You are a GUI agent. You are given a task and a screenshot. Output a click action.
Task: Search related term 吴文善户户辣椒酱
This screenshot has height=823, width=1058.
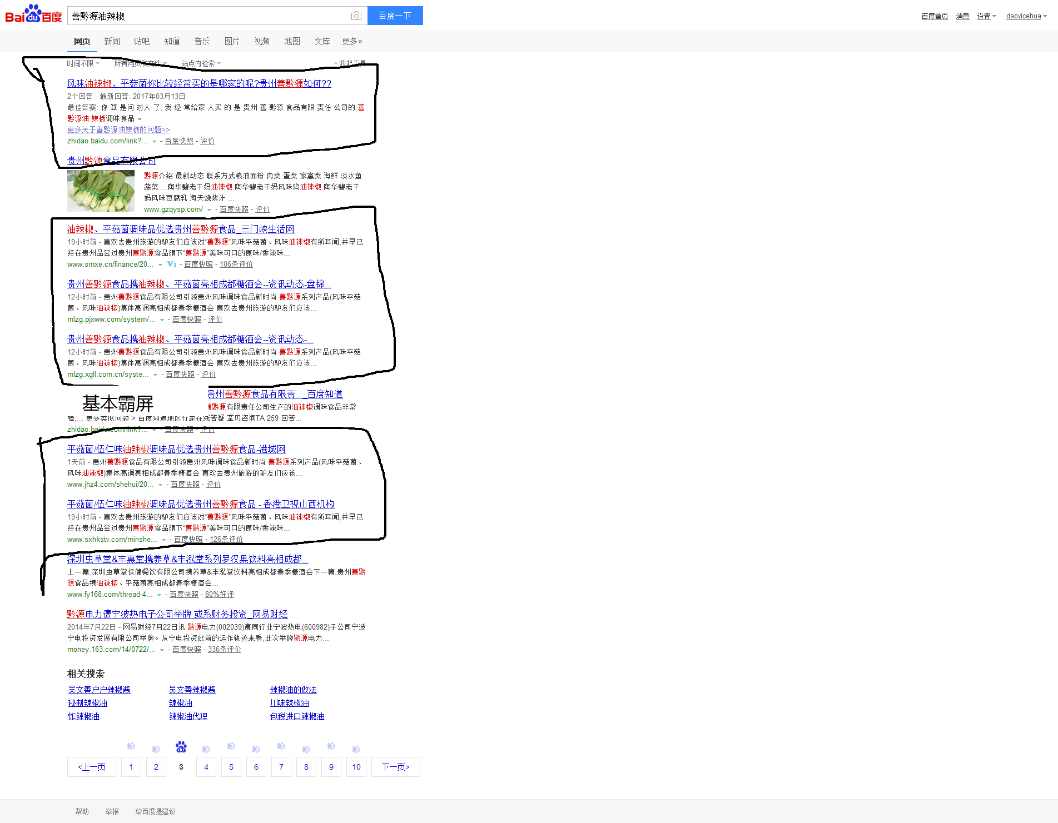point(99,690)
